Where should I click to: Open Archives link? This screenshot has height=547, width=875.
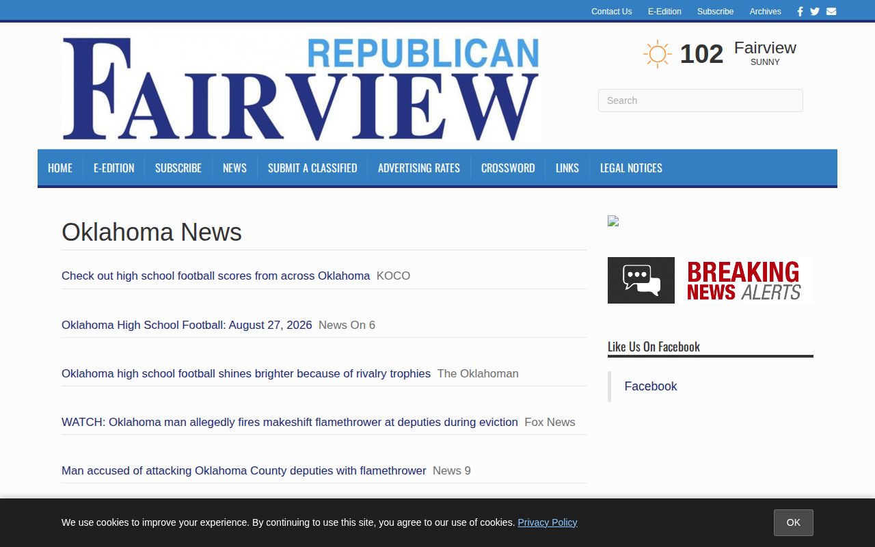tap(766, 12)
